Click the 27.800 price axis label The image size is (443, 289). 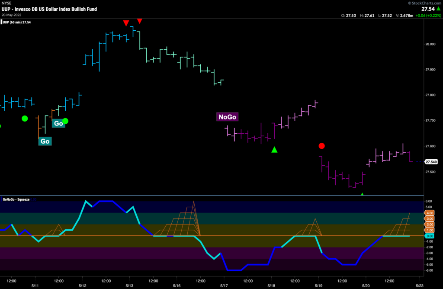430,95
